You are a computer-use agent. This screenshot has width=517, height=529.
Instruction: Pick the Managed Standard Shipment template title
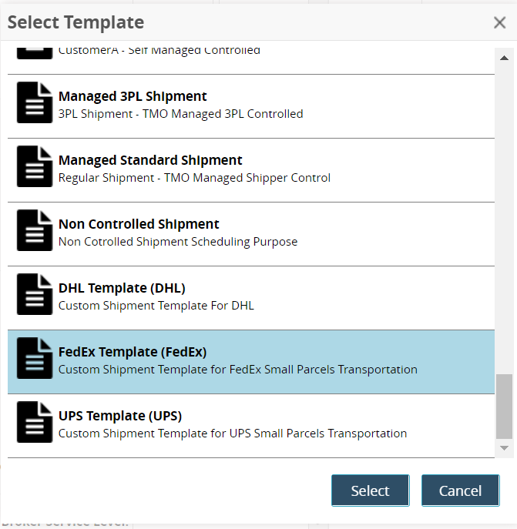click(150, 161)
